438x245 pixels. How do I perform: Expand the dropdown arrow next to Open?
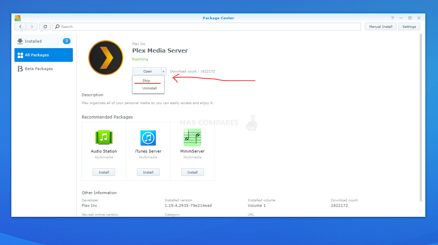point(164,71)
